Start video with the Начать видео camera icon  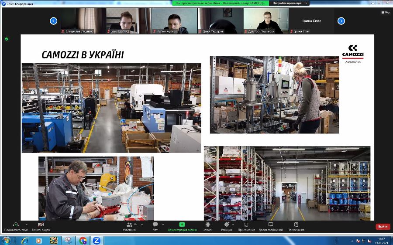click(x=41, y=225)
